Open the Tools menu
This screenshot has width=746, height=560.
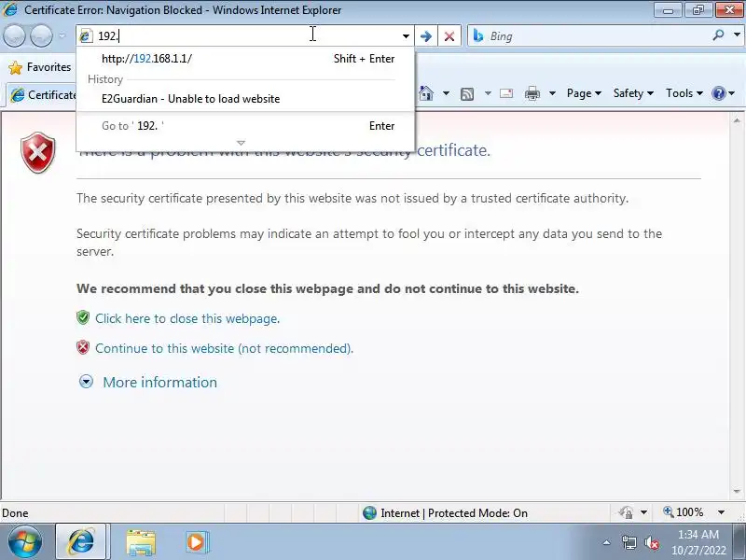(x=684, y=93)
